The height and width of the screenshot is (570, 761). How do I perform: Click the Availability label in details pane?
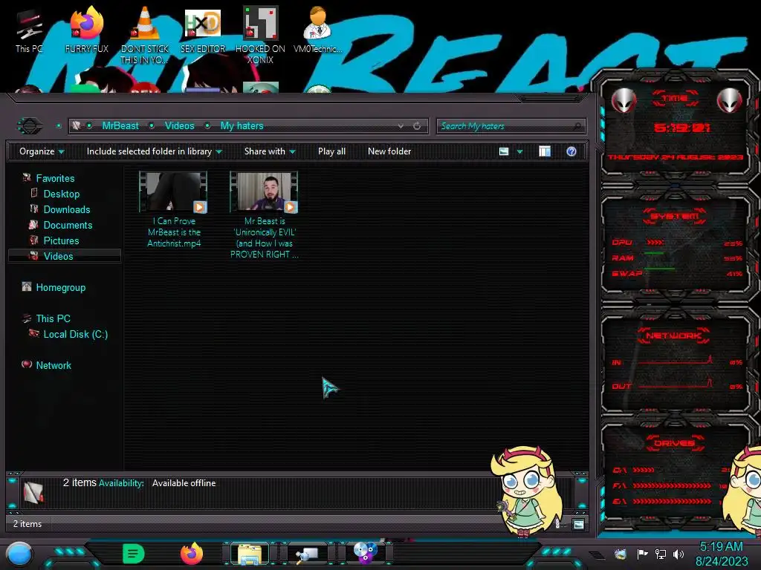click(x=121, y=483)
